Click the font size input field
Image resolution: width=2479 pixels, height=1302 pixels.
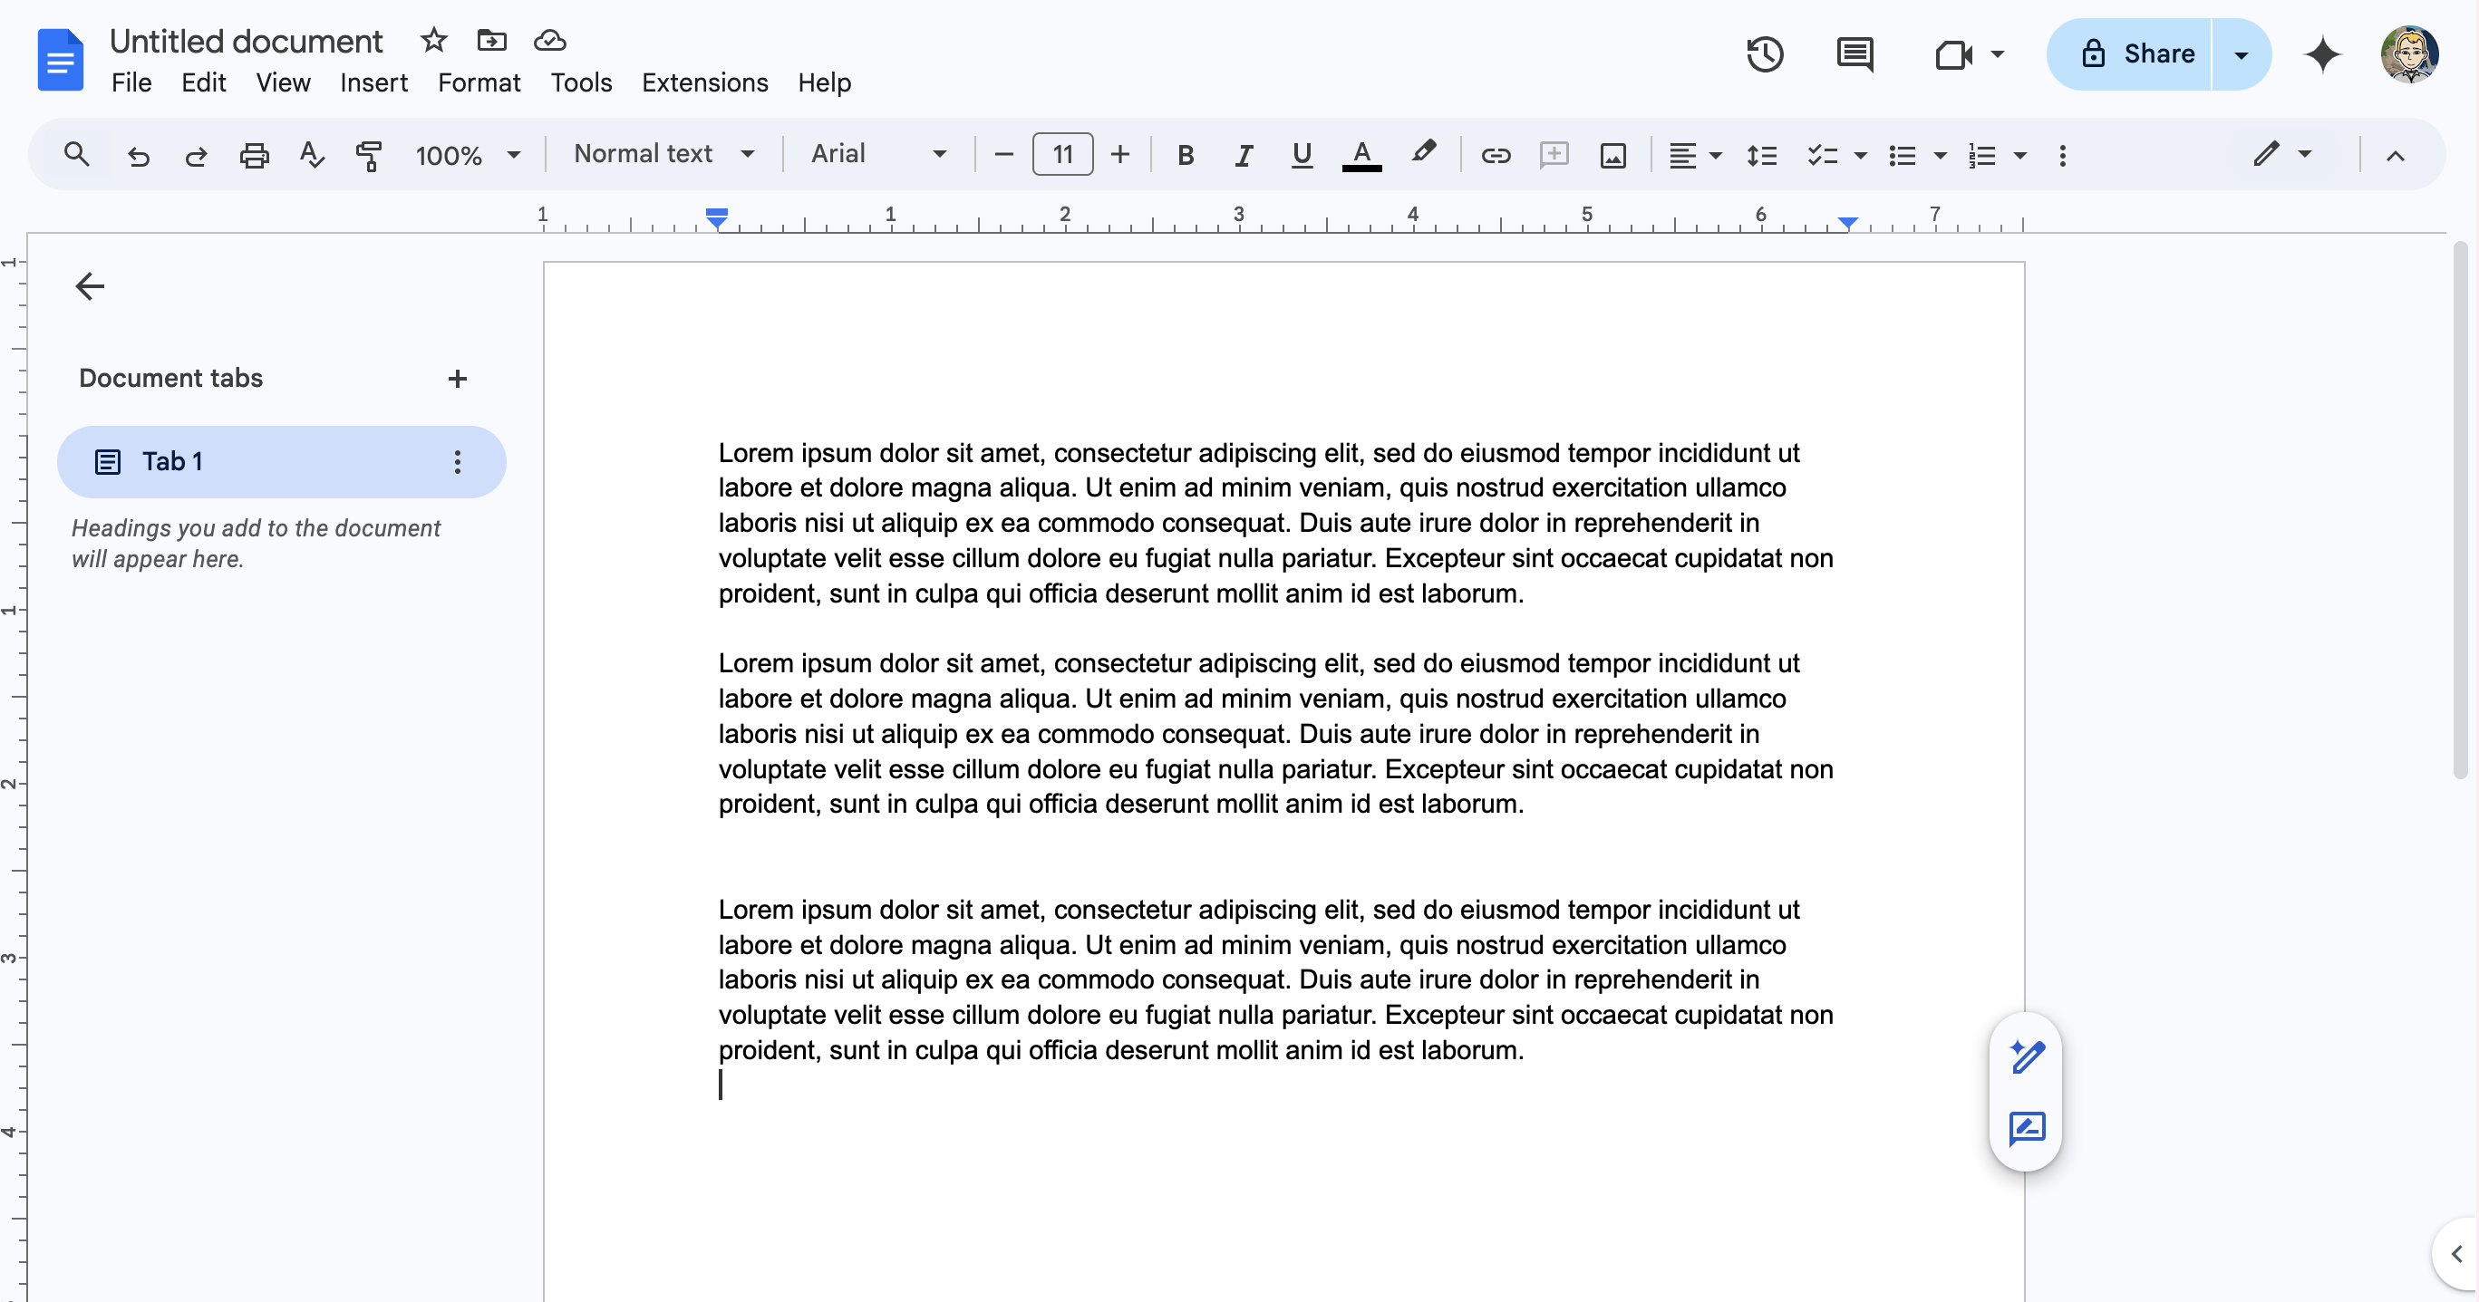tap(1062, 155)
